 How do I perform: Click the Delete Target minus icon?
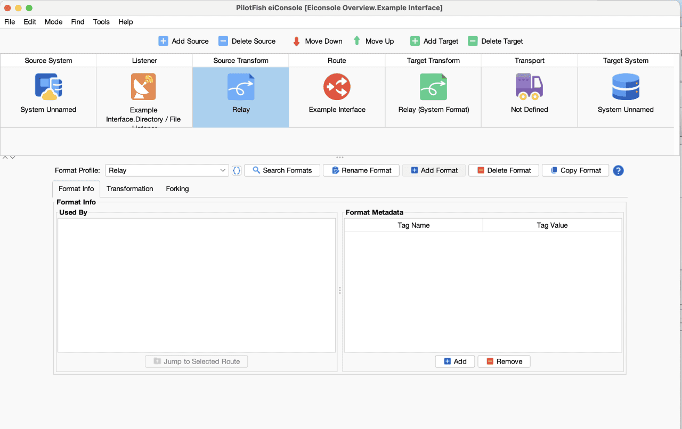[473, 41]
